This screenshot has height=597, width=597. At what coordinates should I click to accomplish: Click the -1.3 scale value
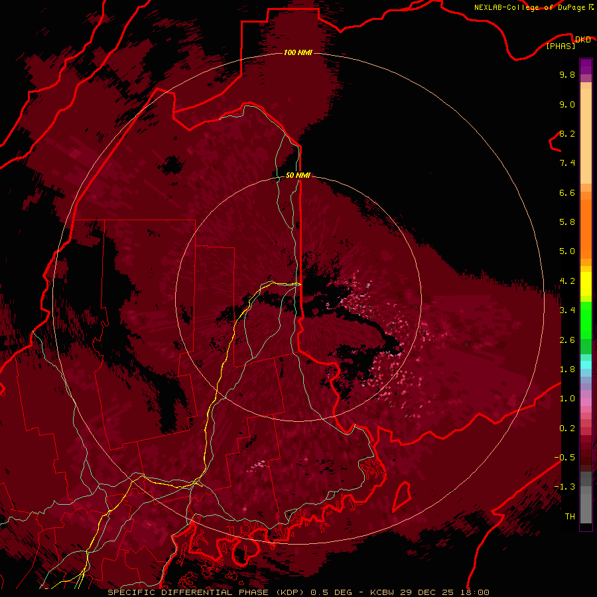(564, 487)
